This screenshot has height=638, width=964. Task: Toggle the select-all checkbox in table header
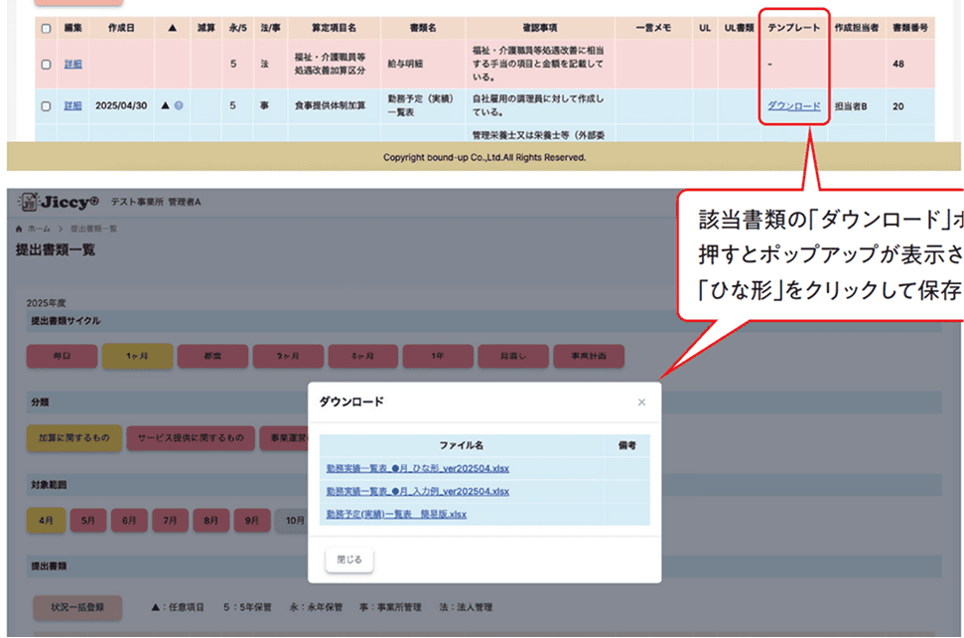pos(47,29)
